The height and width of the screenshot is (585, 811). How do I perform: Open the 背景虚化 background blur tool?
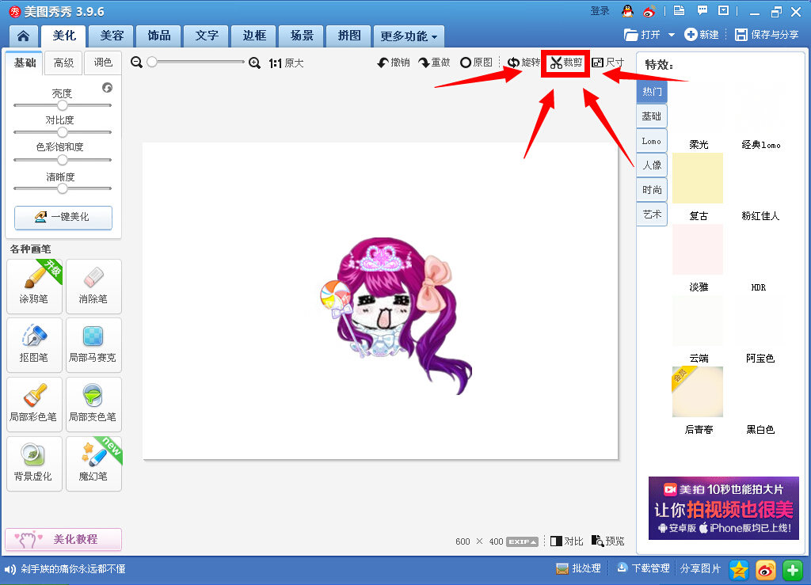coord(34,464)
